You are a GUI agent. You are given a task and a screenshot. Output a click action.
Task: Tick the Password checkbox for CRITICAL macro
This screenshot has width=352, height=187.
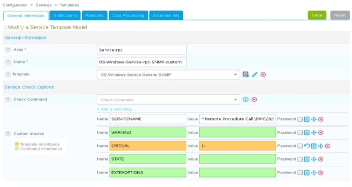pos(300,146)
